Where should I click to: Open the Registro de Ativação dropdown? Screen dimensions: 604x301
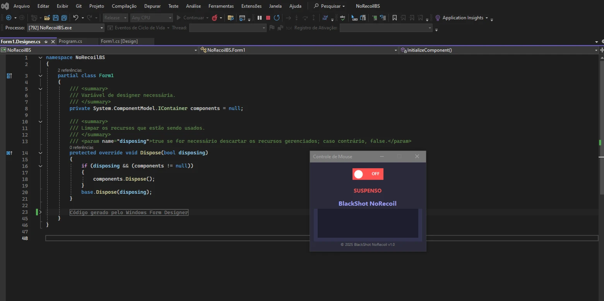[x=386, y=28]
